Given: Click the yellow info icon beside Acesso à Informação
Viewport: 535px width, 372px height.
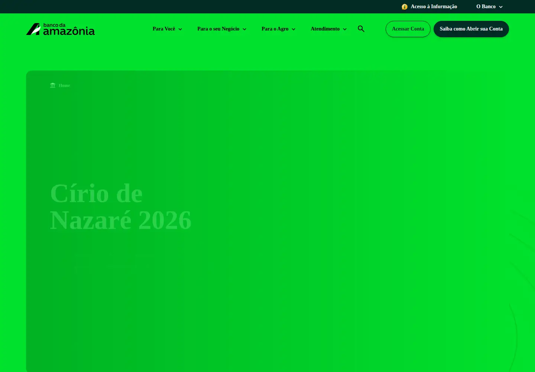Looking at the screenshot, I should pyautogui.click(x=405, y=7).
